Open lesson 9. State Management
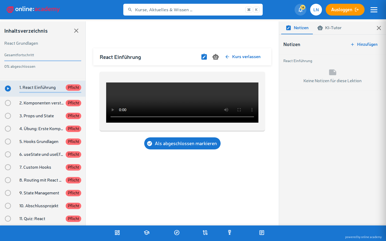Viewport: 386px width, 241px height. (43, 193)
